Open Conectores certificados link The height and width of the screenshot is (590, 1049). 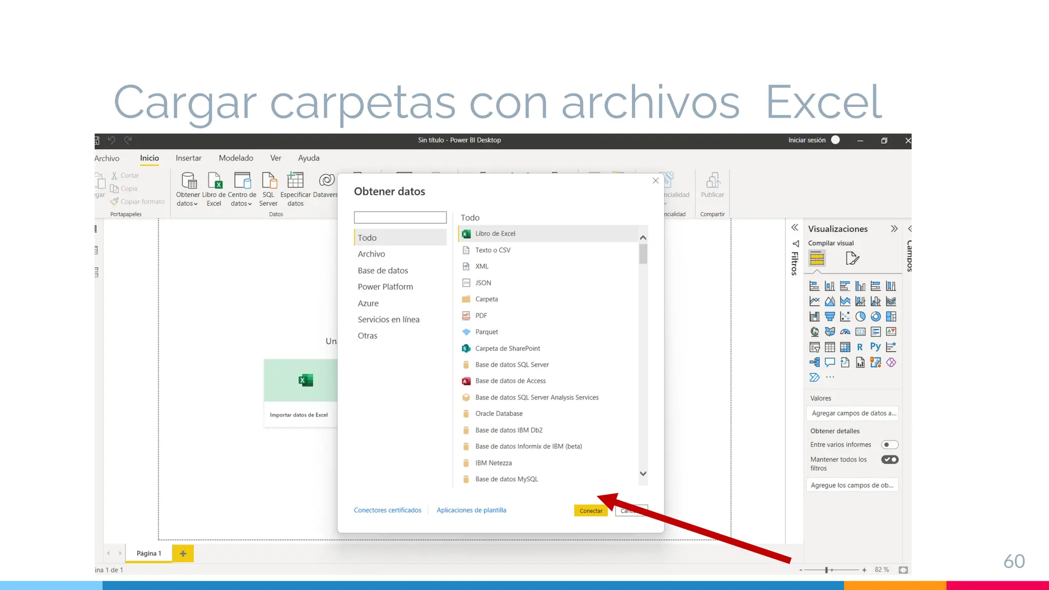[388, 510]
